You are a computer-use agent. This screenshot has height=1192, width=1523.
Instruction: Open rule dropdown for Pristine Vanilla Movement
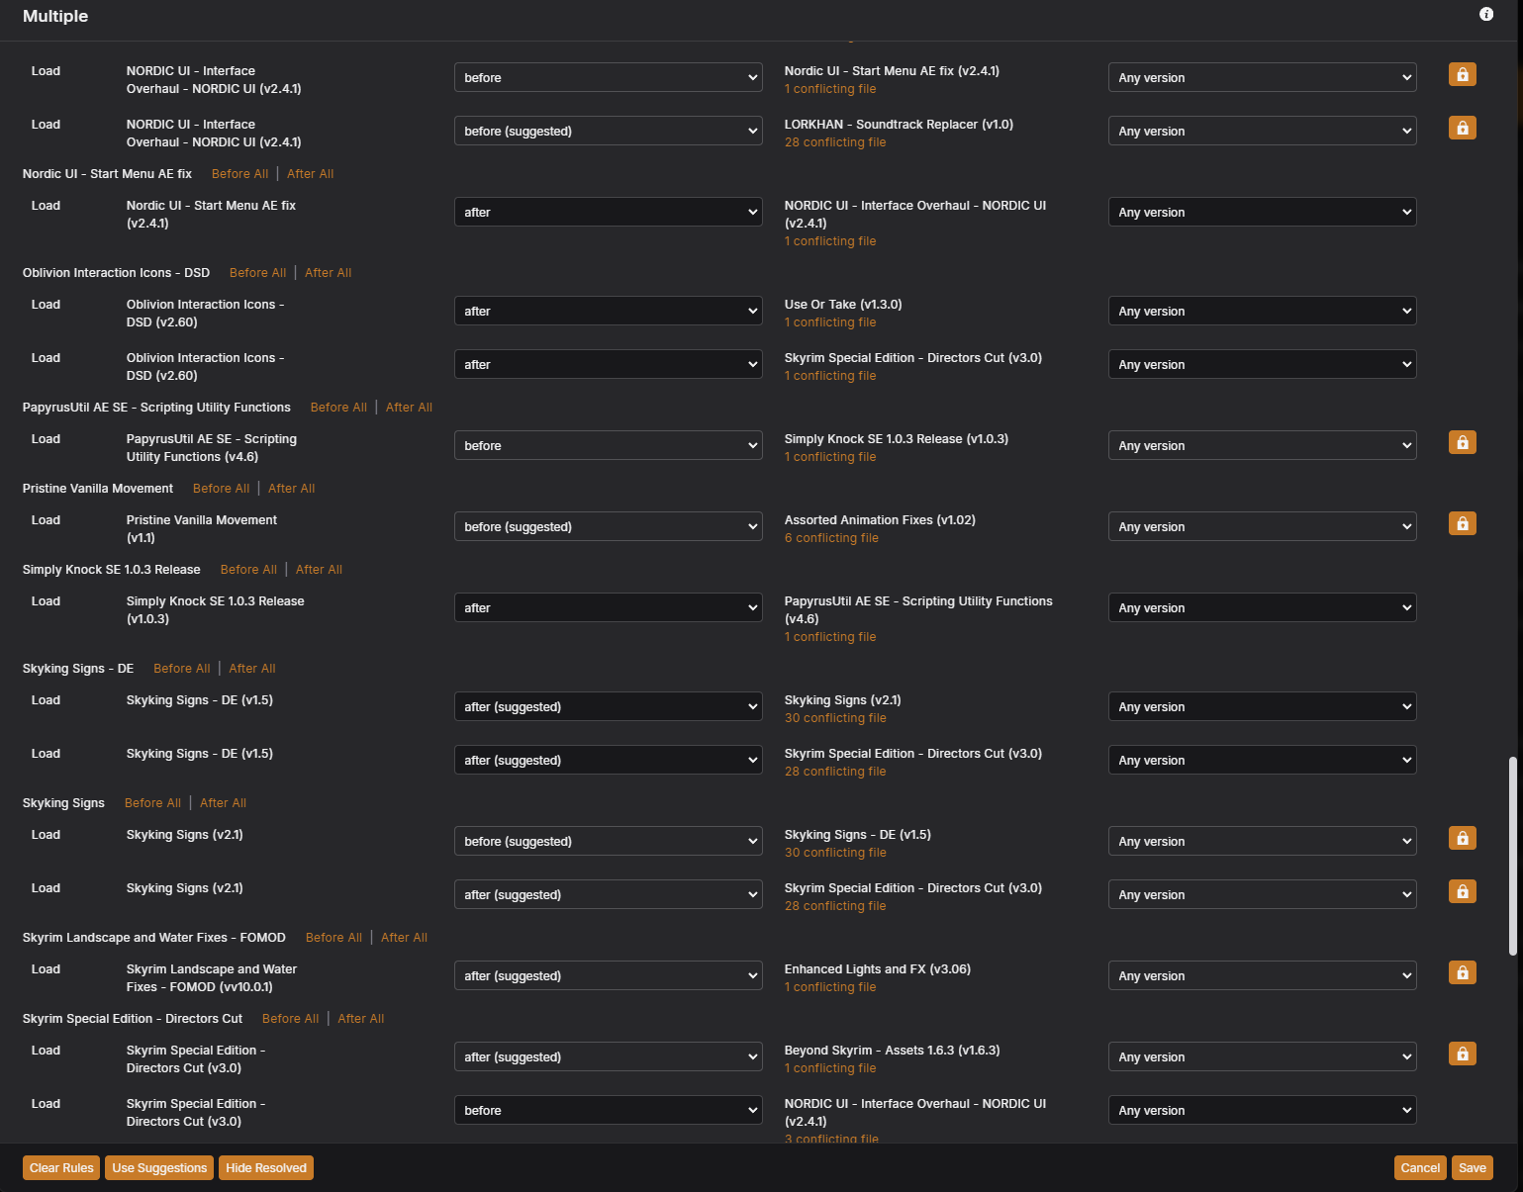pyautogui.click(x=608, y=526)
